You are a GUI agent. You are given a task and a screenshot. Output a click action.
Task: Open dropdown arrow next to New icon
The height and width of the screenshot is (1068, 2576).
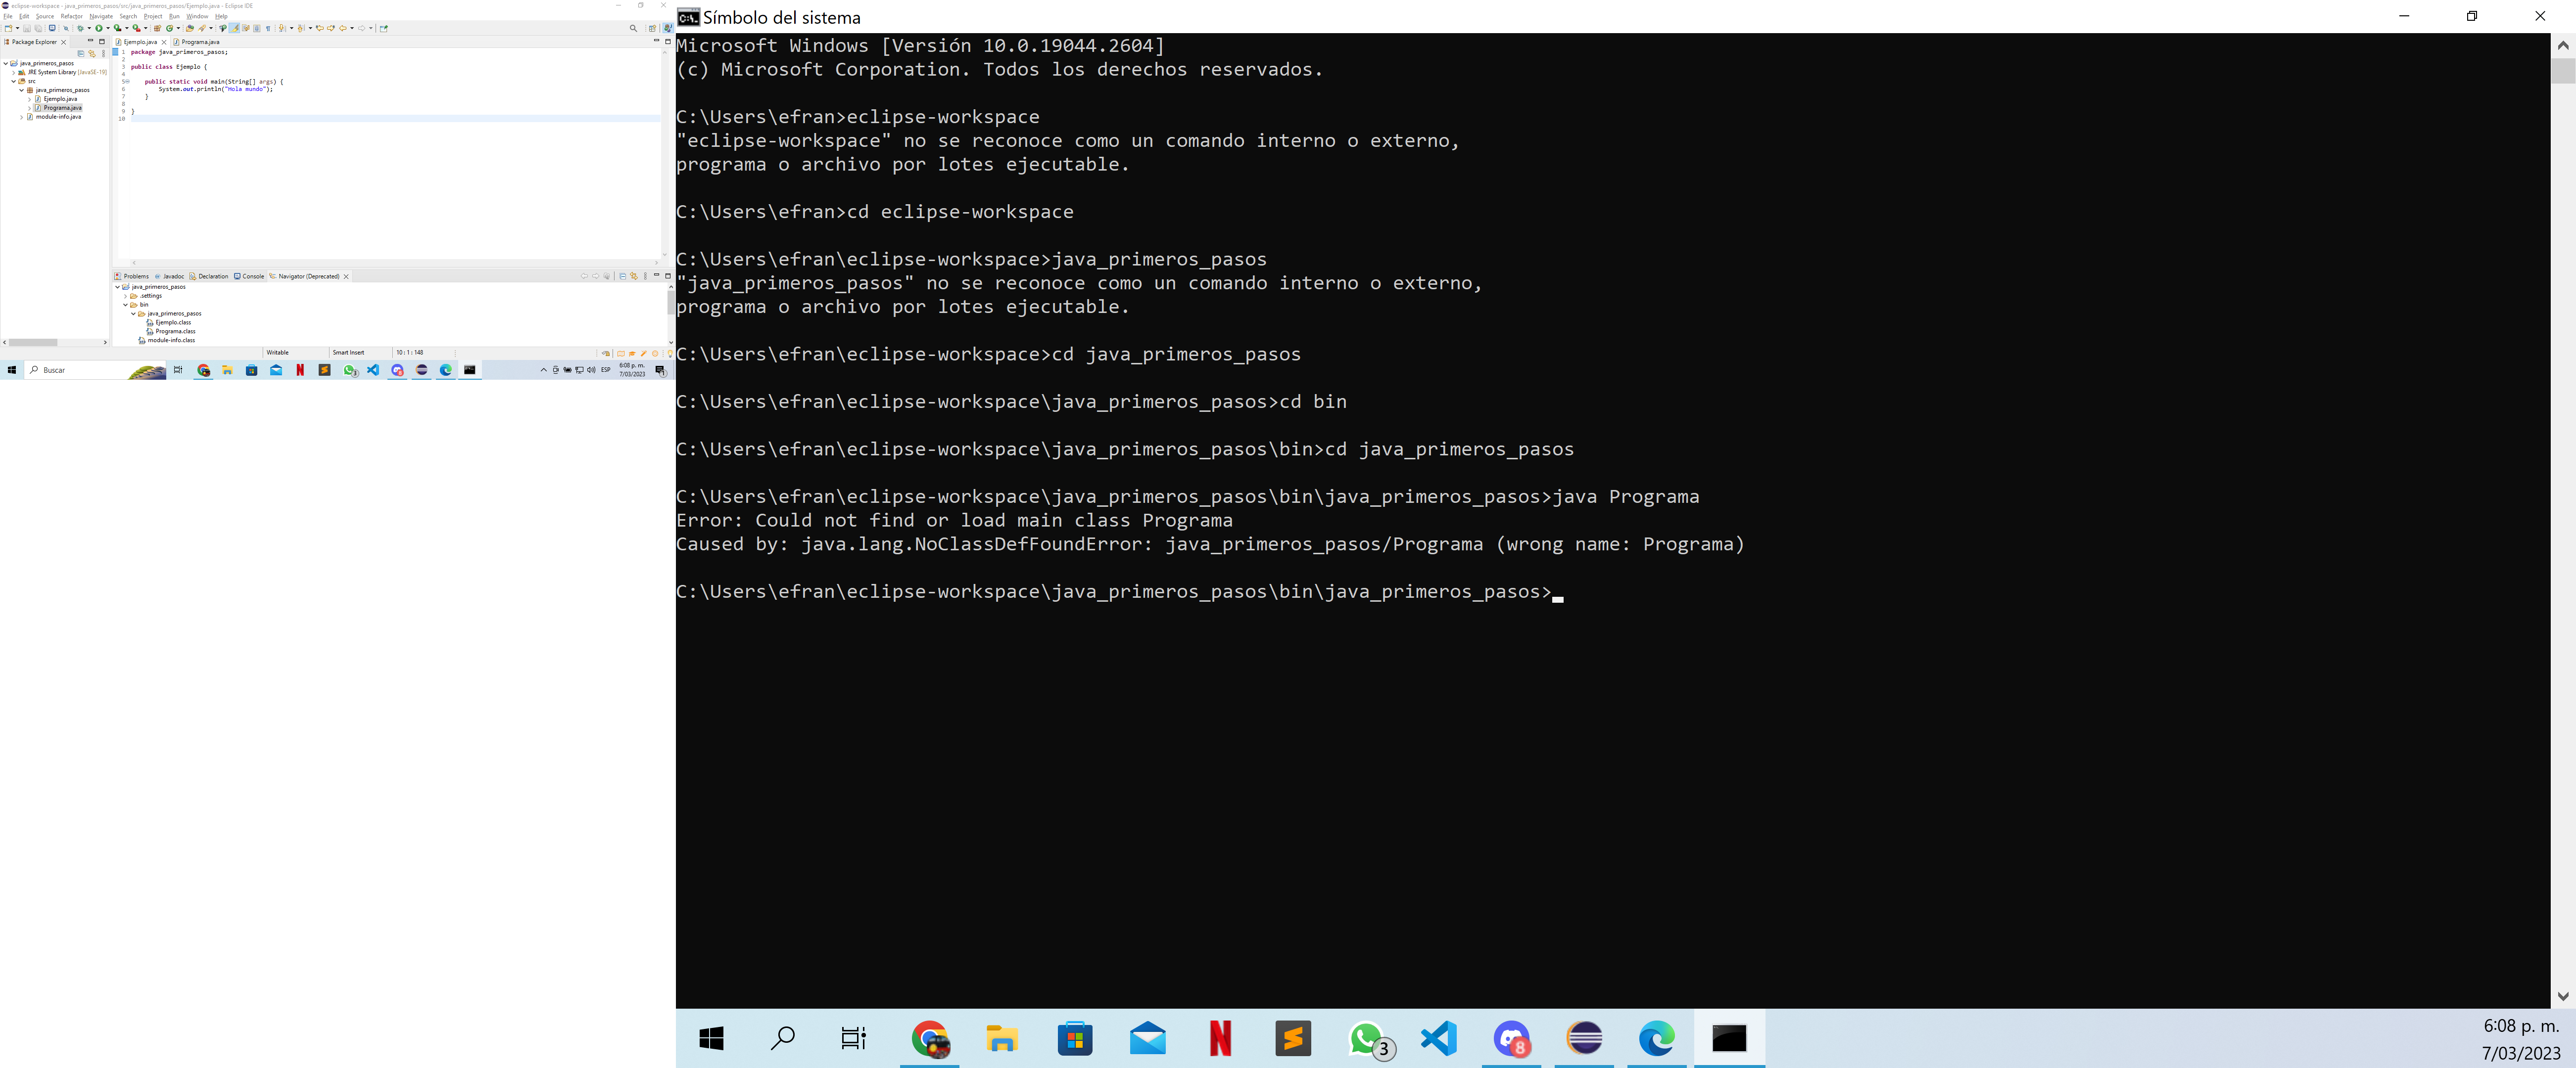17,28
